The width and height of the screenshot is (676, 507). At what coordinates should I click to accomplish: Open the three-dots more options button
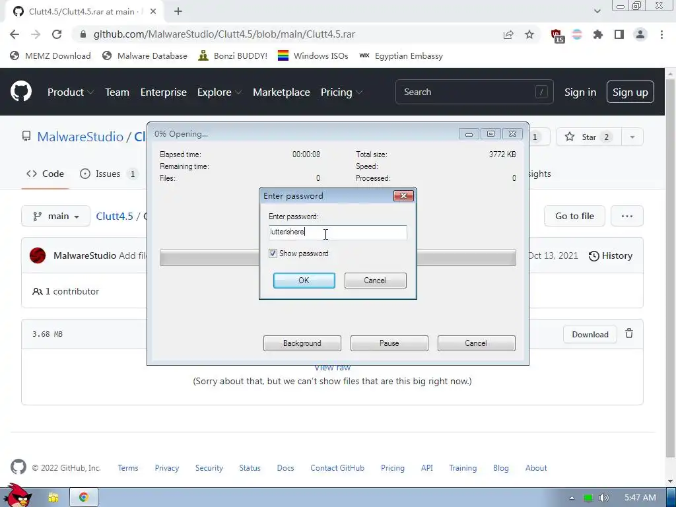[x=627, y=216]
